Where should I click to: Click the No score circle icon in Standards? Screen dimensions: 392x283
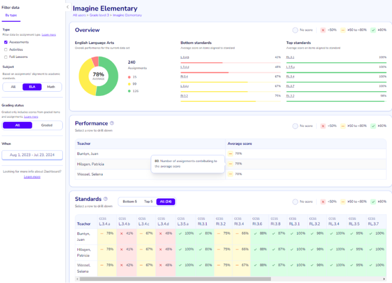click(x=296, y=201)
